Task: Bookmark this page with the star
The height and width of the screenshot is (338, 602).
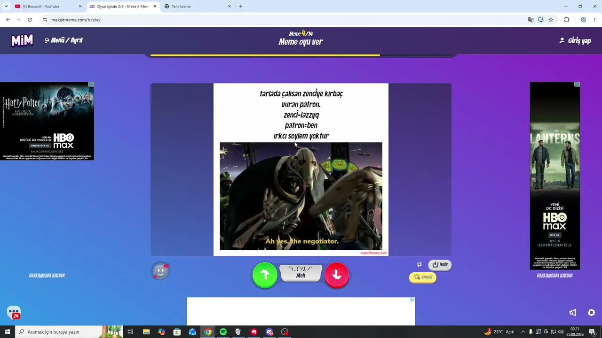Action: [x=551, y=20]
